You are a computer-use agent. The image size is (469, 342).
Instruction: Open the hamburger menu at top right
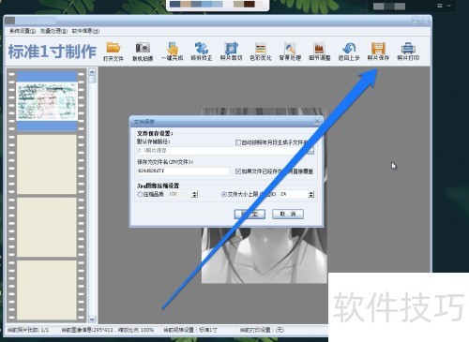tap(440, 6)
